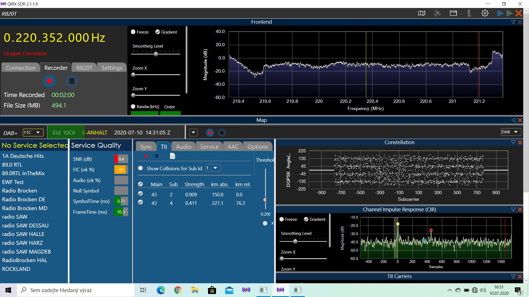The height and width of the screenshot is (297, 529).
Task: Open Mail app from taskbar
Action: 229,290
